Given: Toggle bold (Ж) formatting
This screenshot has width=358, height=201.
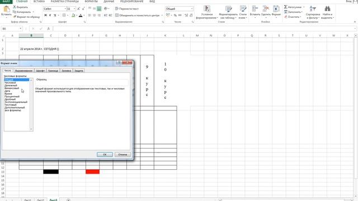Looking at the screenshot, I should pos(45,15).
